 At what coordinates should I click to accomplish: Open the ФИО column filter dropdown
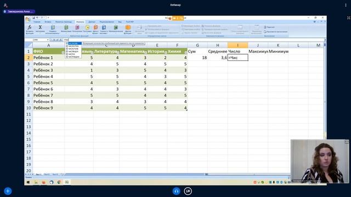(63, 53)
